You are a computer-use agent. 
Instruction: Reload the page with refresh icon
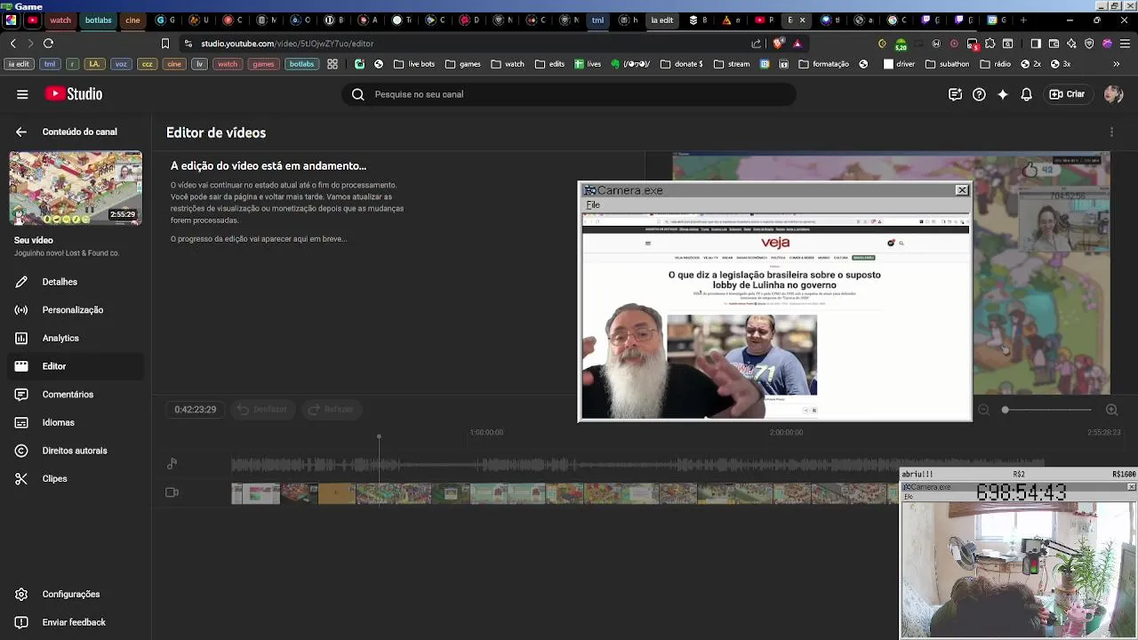pos(48,44)
